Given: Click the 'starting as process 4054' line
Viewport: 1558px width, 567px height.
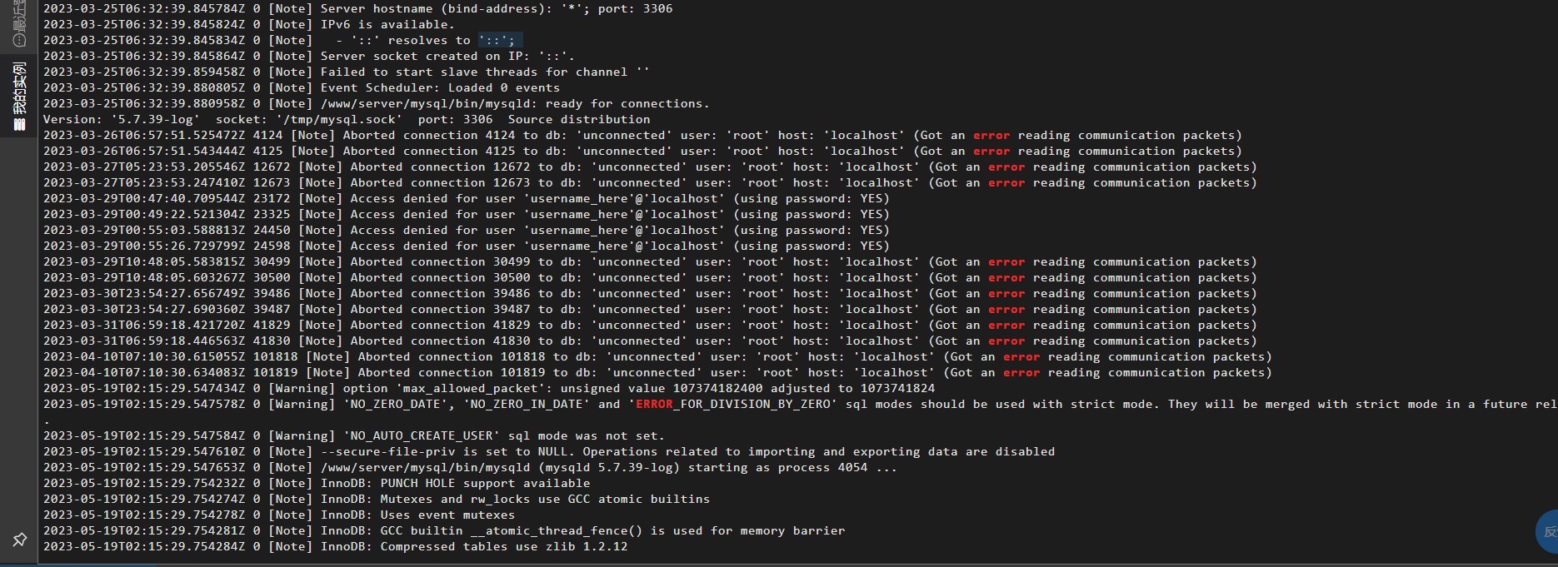Looking at the screenshot, I should click(x=470, y=467).
